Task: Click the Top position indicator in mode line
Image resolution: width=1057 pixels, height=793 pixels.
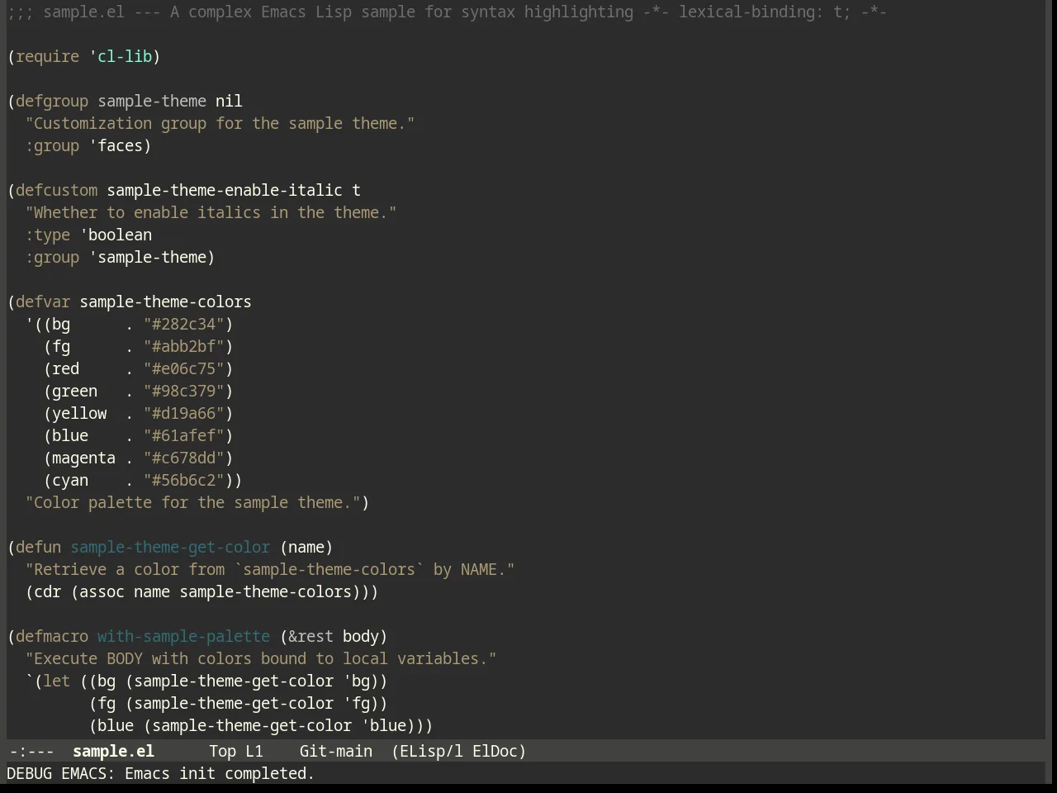Action: pos(222,751)
